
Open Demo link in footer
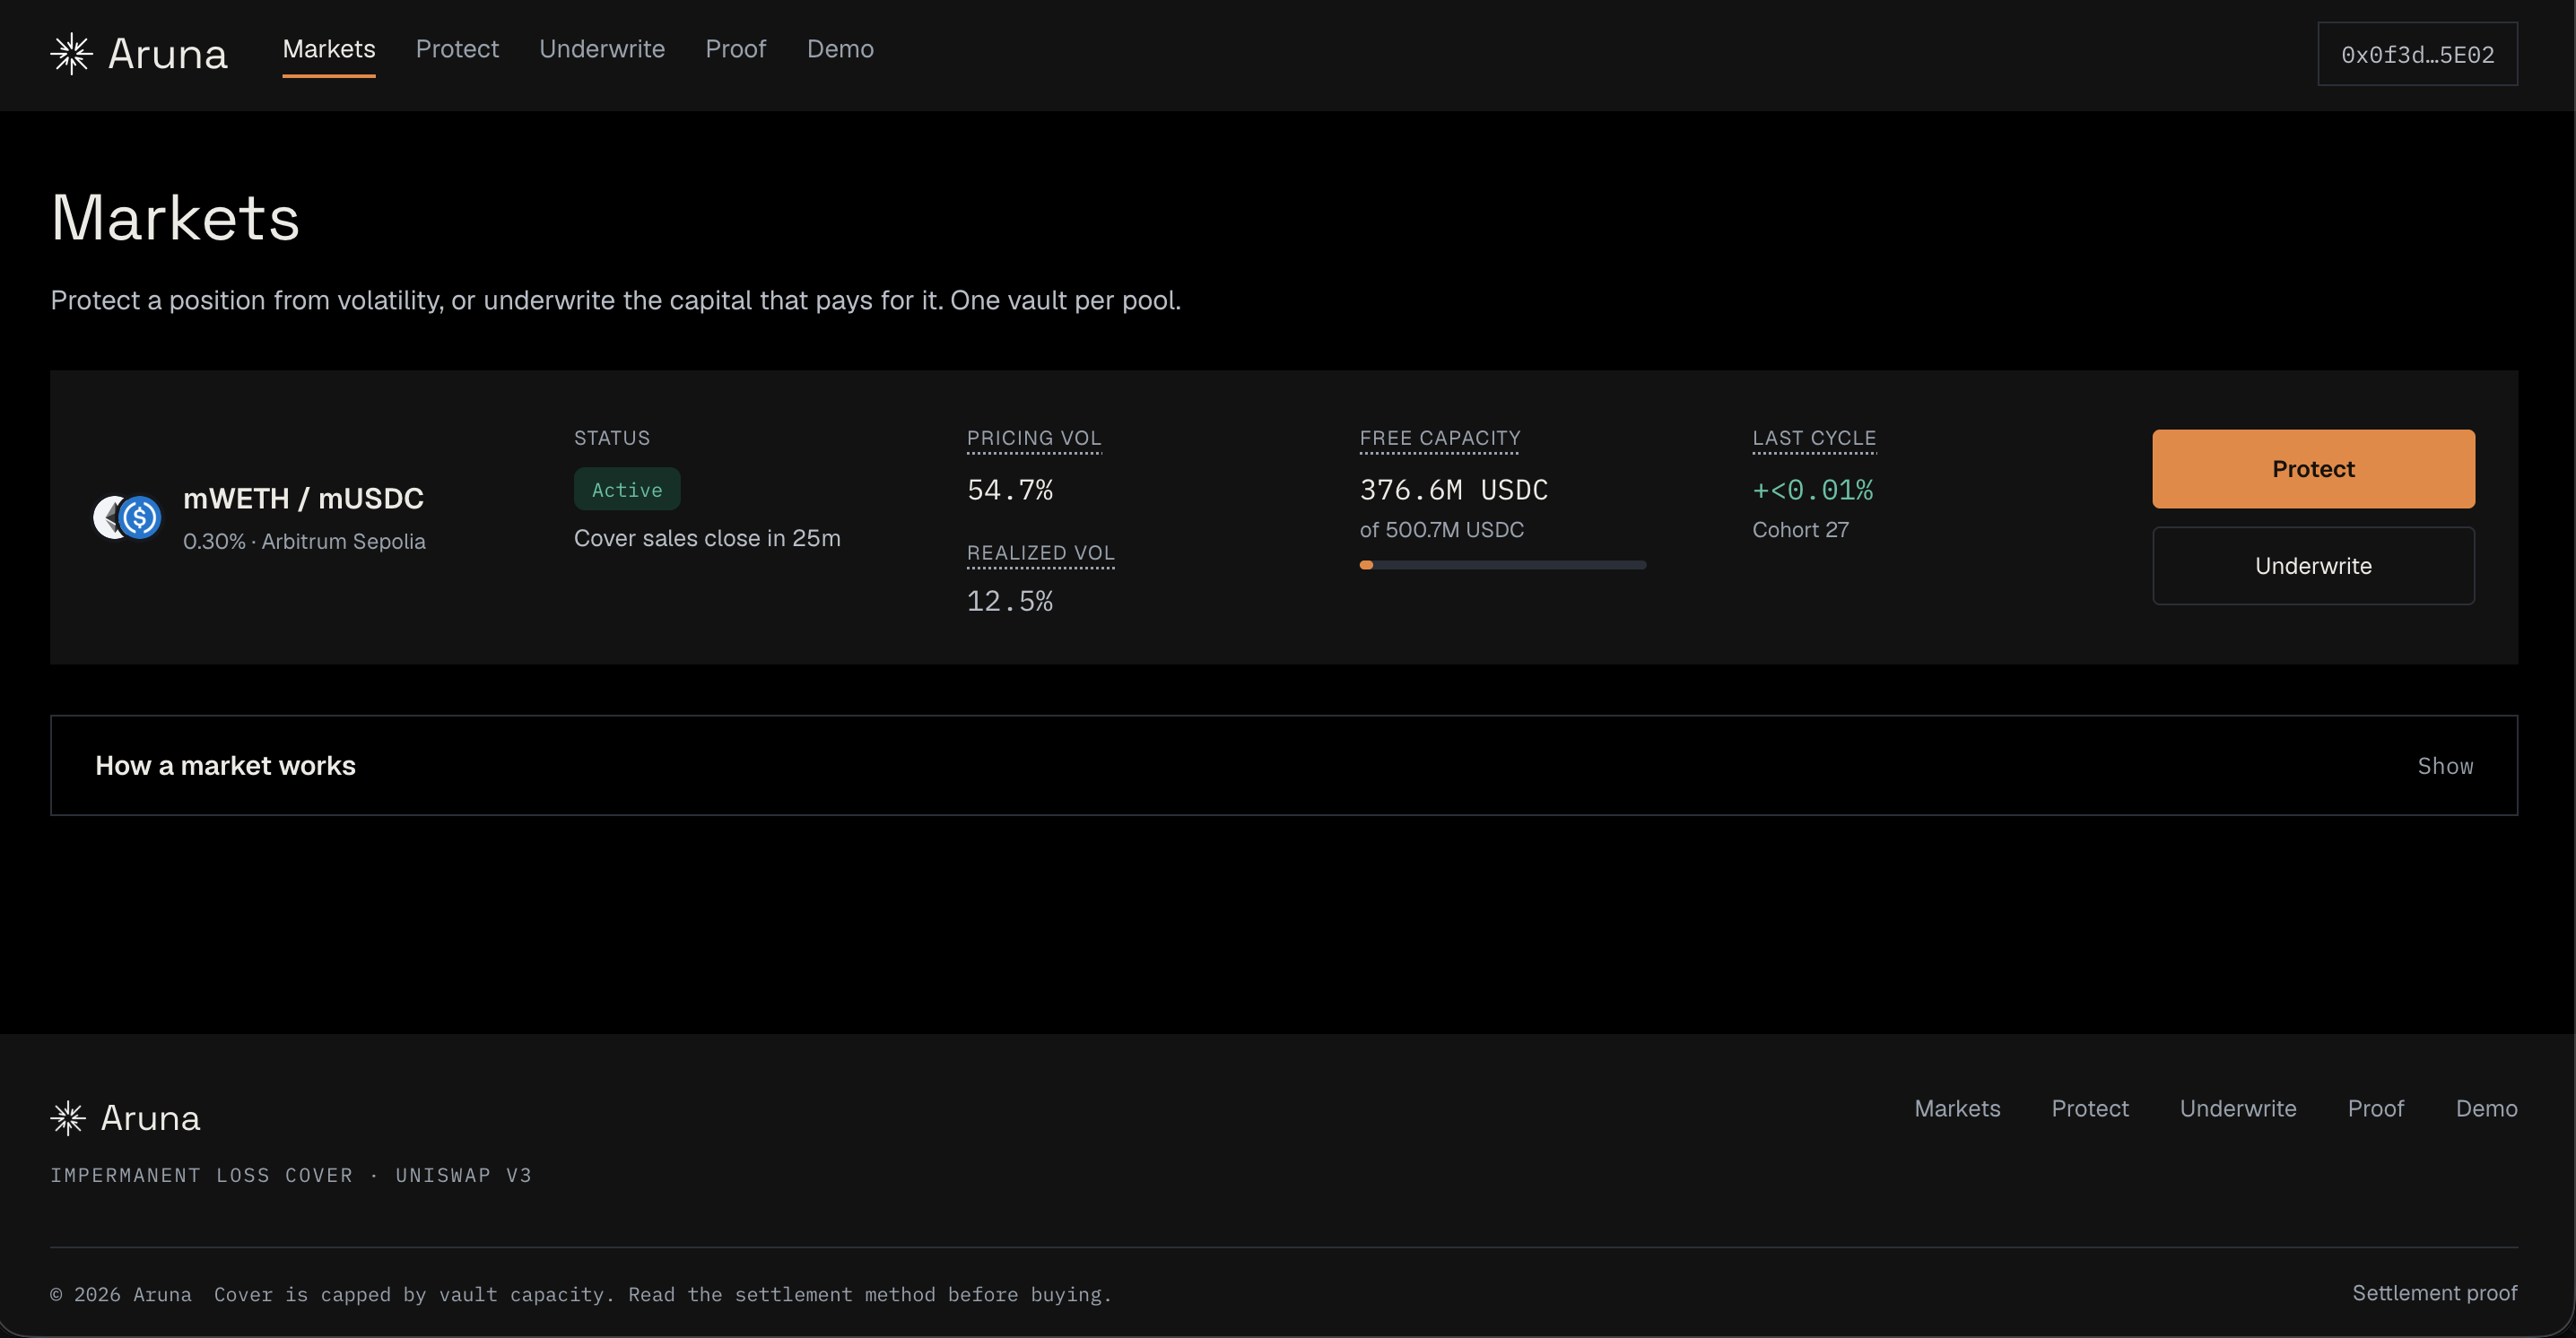2486,1108
